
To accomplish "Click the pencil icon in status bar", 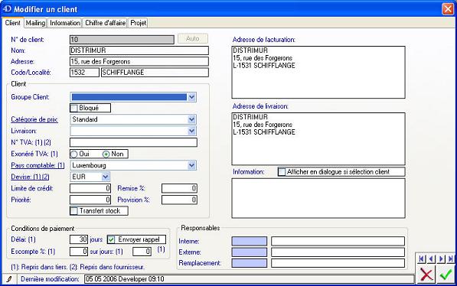I will pyautogui.click(x=9, y=279).
